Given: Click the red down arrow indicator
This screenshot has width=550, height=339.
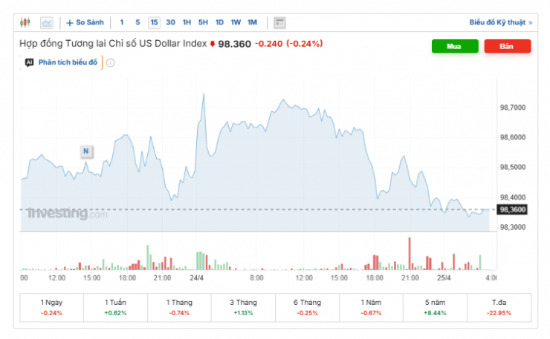Looking at the screenshot, I should point(213,44).
